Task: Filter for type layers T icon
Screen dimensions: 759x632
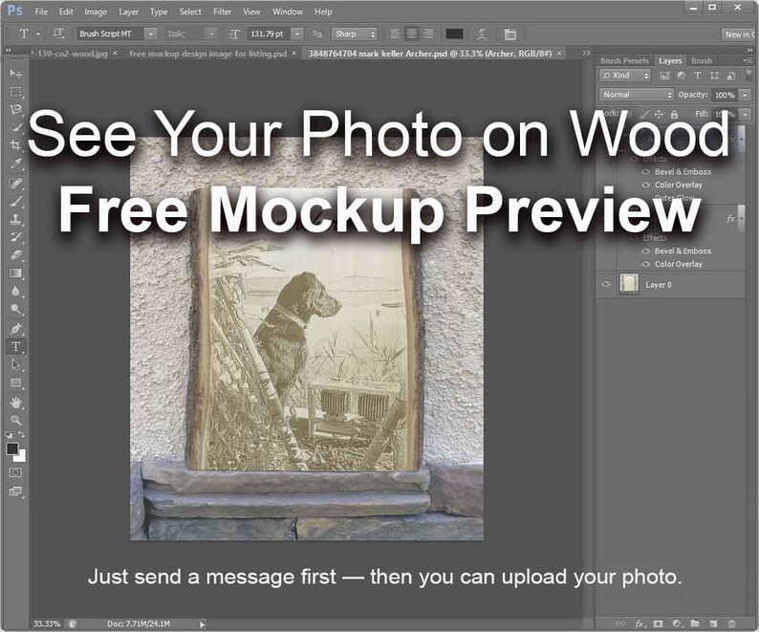Action: [698, 76]
